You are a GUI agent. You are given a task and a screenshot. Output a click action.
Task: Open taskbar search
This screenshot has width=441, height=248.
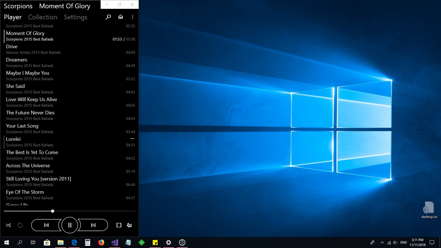[20, 242]
